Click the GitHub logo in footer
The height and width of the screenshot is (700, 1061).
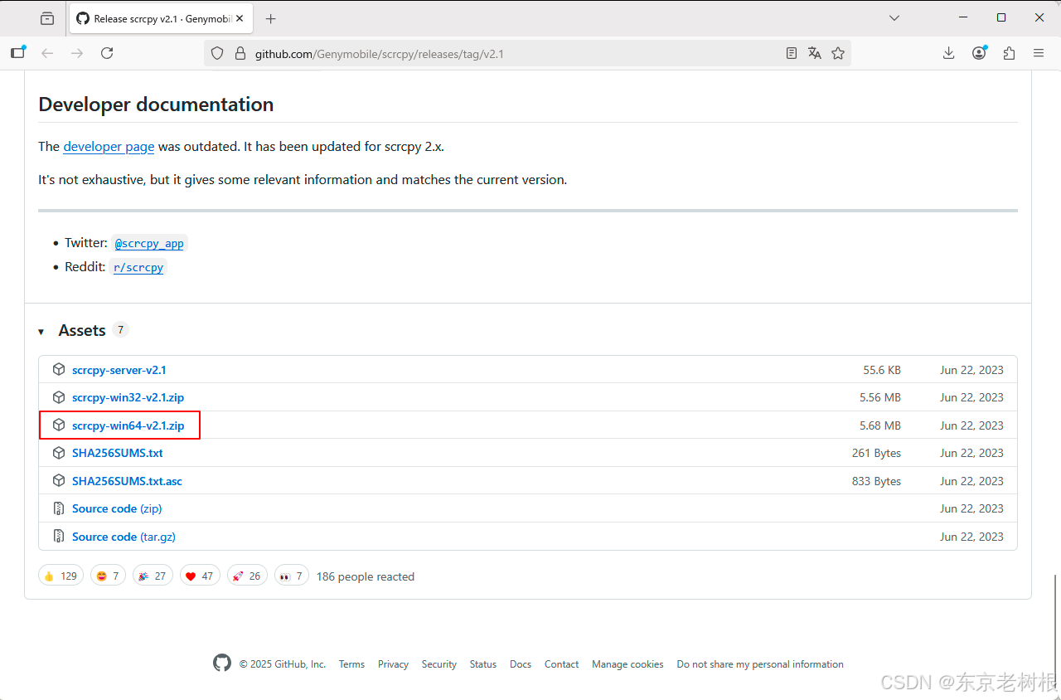[222, 663]
